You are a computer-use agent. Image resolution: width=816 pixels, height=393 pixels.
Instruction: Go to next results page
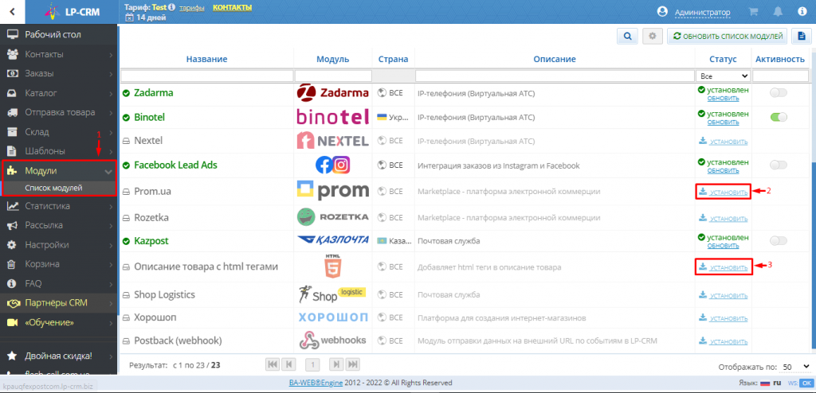click(336, 365)
